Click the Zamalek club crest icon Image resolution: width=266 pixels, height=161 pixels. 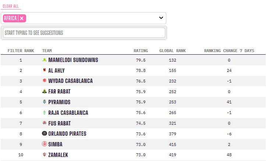(x=45, y=155)
